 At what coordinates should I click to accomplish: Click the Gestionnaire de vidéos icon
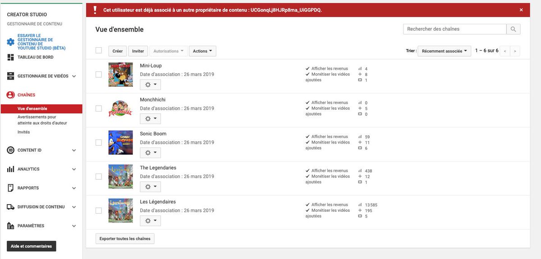10,76
